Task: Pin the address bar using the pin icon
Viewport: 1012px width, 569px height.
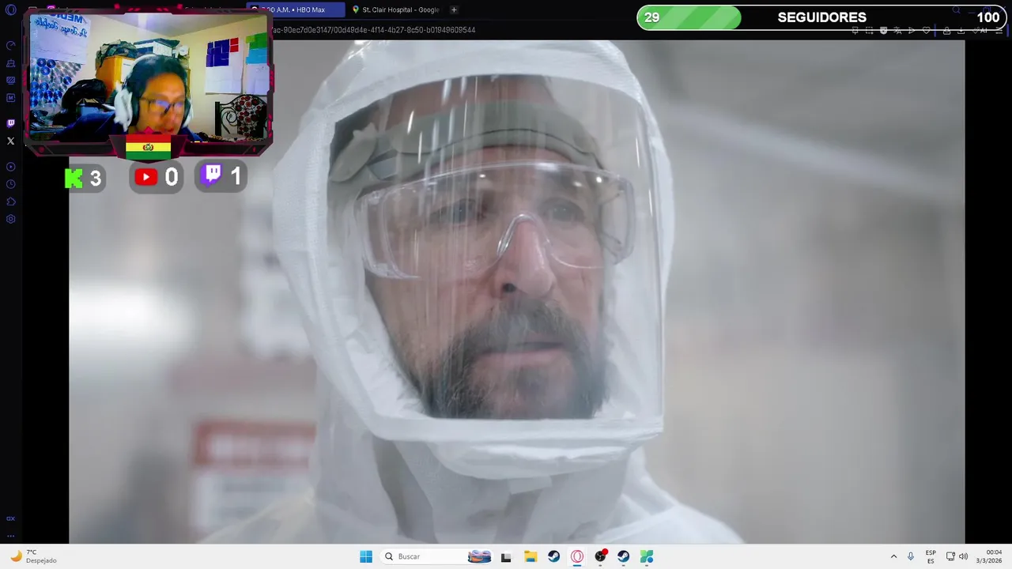Action: click(855, 30)
